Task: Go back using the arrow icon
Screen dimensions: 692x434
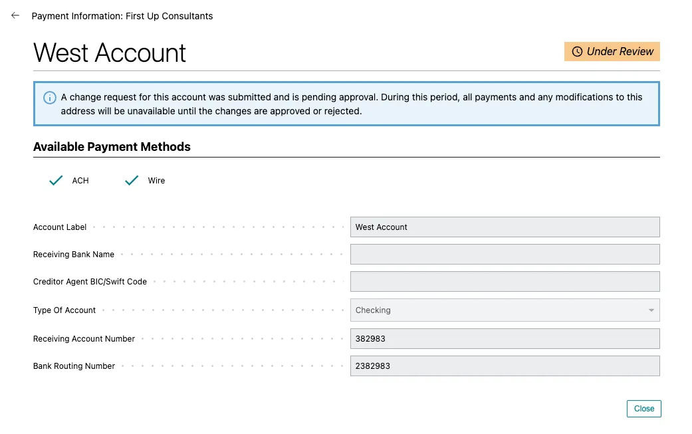Action: [x=15, y=15]
